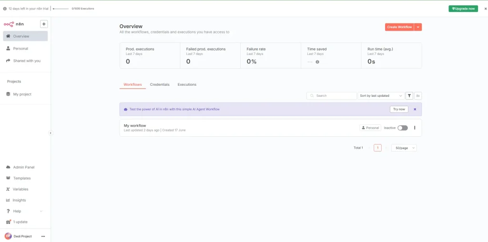Open Insights page
Image resolution: width=488 pixels, height=242 pixels.
click(25, 200)
